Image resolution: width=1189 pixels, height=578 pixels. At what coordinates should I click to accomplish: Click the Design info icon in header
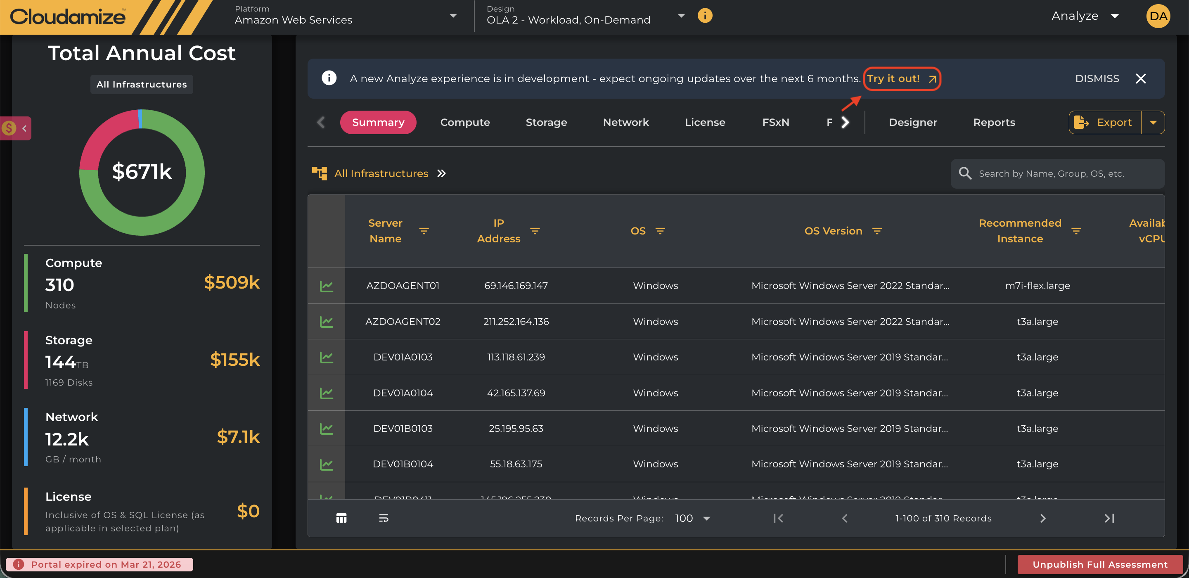click(x=705, y=16)
